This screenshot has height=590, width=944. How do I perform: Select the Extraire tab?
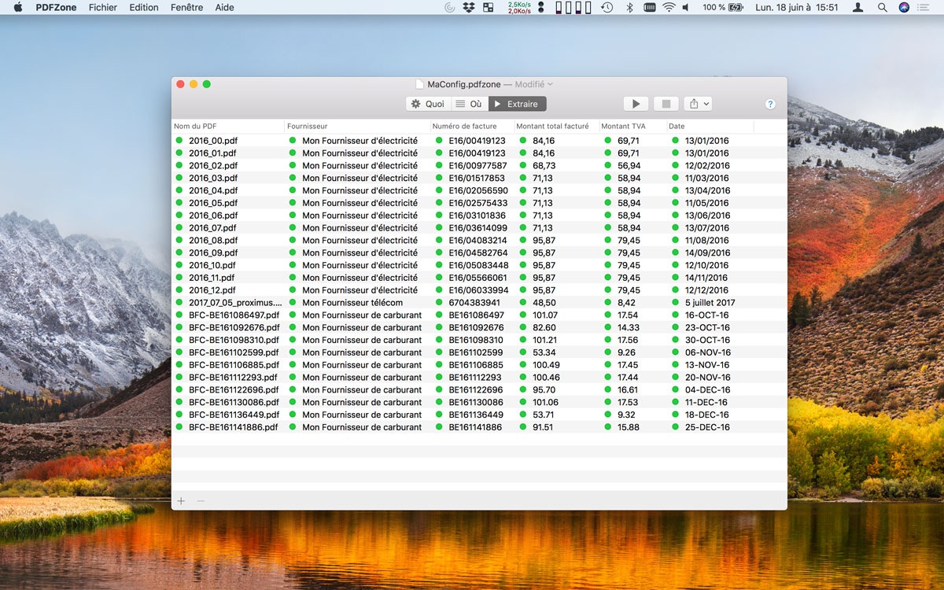coord(517,104)
